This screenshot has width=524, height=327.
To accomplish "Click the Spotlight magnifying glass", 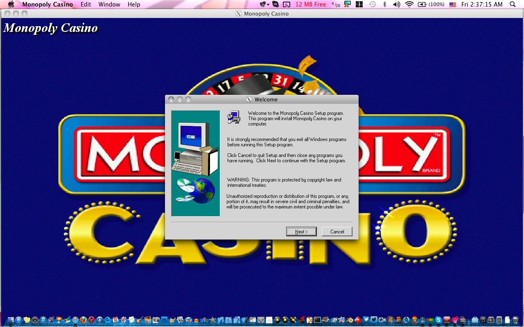I will pyautogui.click(x=513, y=4).
